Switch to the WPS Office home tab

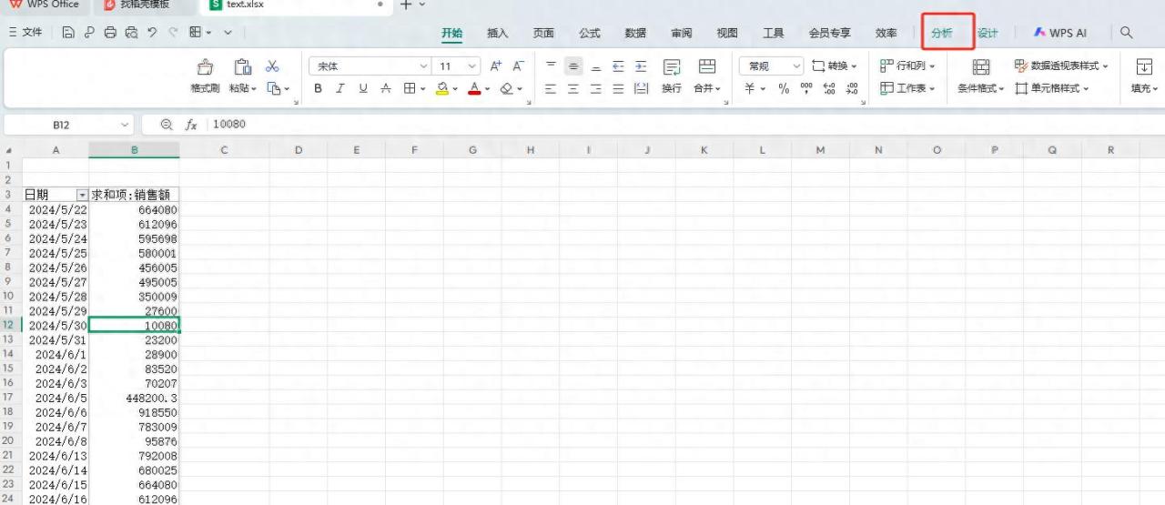pyautogui.click(x=45, y=5)
